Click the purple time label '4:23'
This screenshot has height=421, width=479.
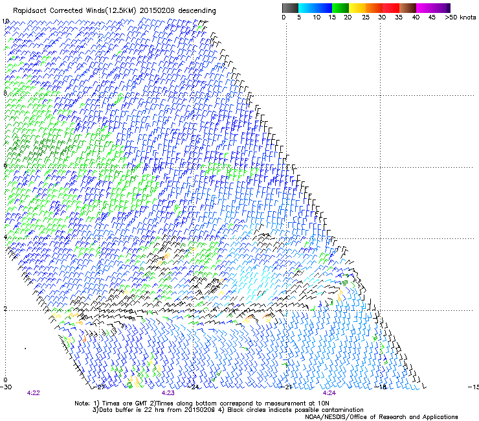click(x=168, y=393)
